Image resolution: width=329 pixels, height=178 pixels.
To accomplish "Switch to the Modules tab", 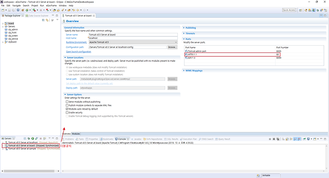I will [x=76, y=134].
